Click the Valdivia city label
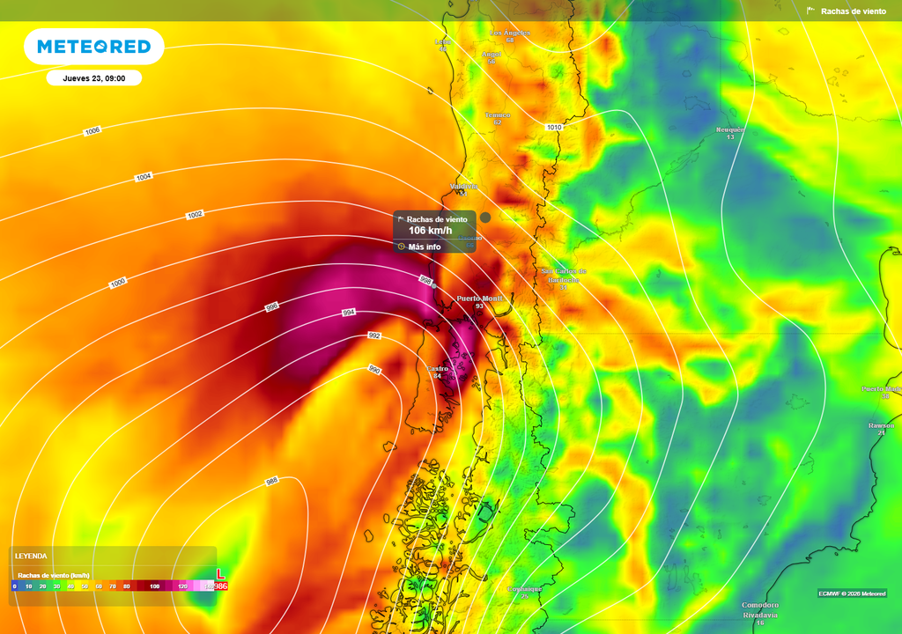902x634 pixels. [463, 187]
